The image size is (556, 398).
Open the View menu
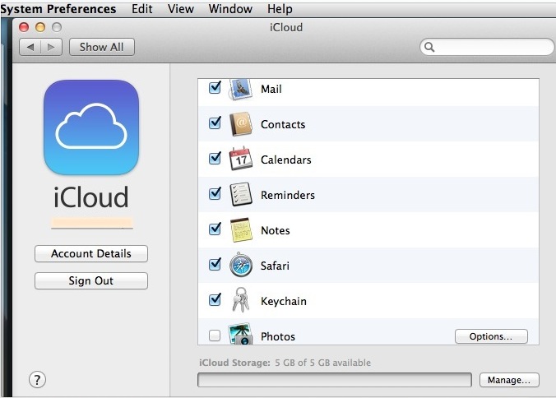pos(181,8)
